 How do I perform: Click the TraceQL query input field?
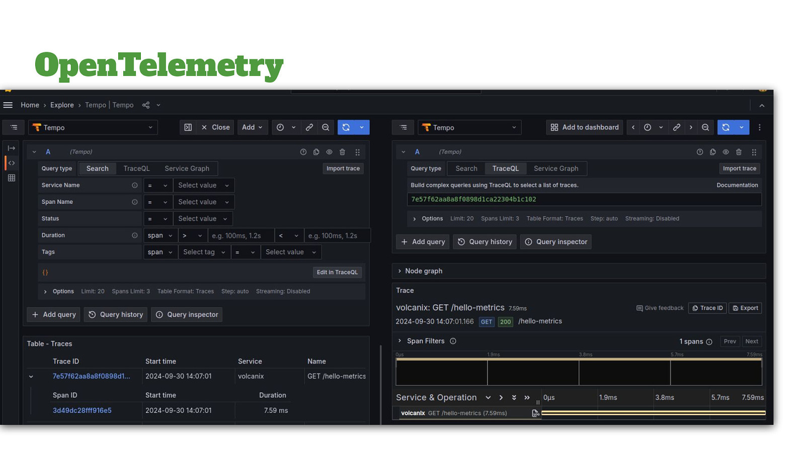[x=584, y=199]
